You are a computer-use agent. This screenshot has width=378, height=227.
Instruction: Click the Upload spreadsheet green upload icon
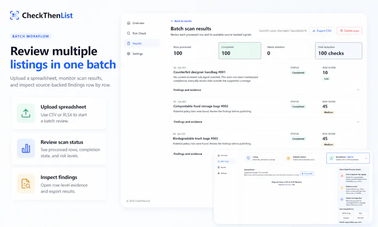click(x=26, y=113)
